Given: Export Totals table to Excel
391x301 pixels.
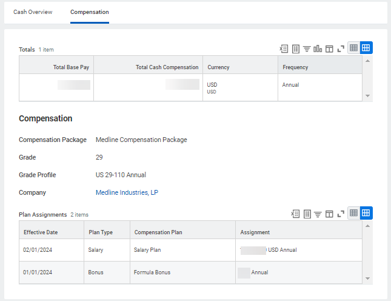Looking at the screenshot, I should pos(284,49).
